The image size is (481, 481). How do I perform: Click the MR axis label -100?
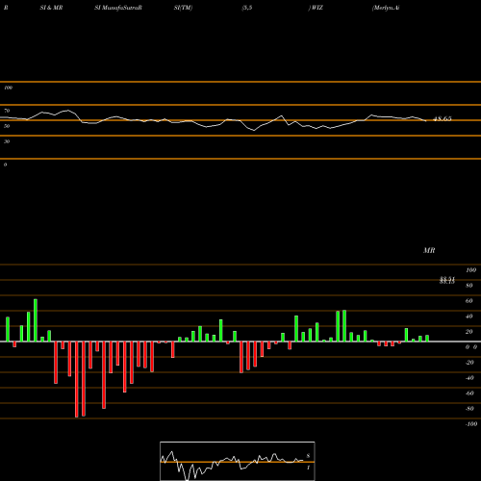coord(471,424)
